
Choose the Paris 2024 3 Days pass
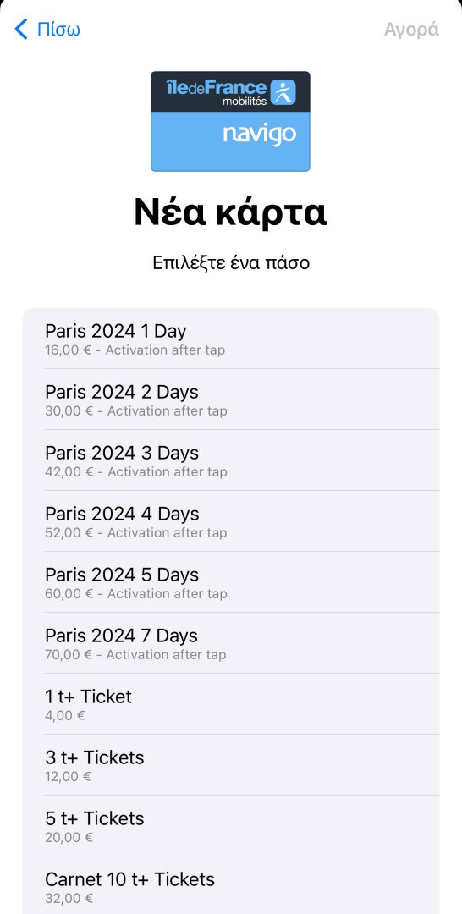coord(231,460)
